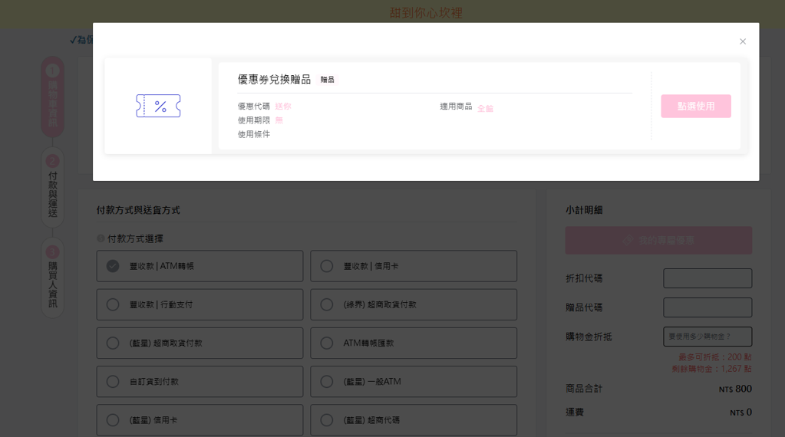785x437 pixels.
Task: Click the 使用期限 value 無
Action: pyautogui.click(x=279, y=120)
